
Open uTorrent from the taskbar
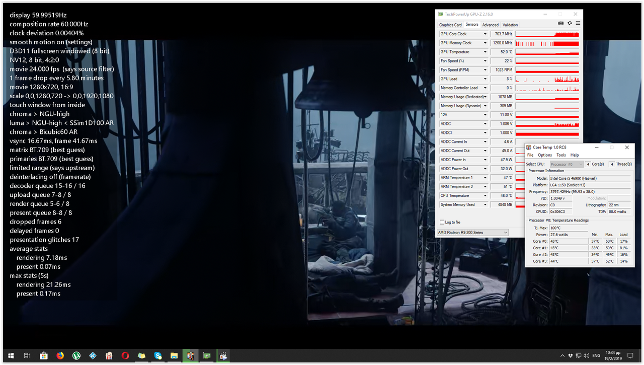point(76,355)
